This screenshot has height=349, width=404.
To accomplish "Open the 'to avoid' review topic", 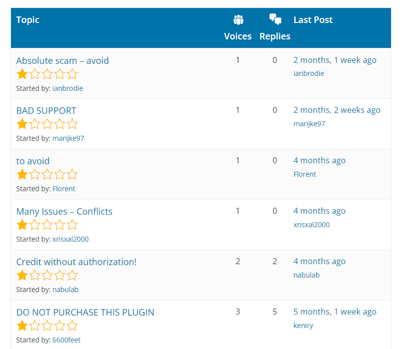I will point(33,161).
